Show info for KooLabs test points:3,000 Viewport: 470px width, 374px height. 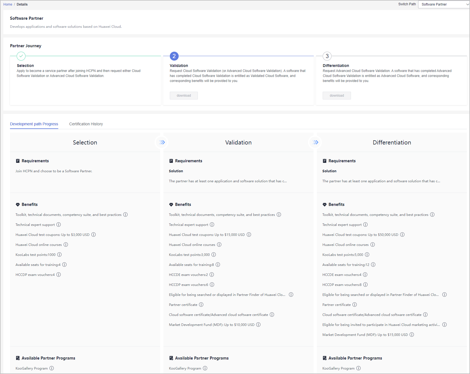click(x=214, y=255)
